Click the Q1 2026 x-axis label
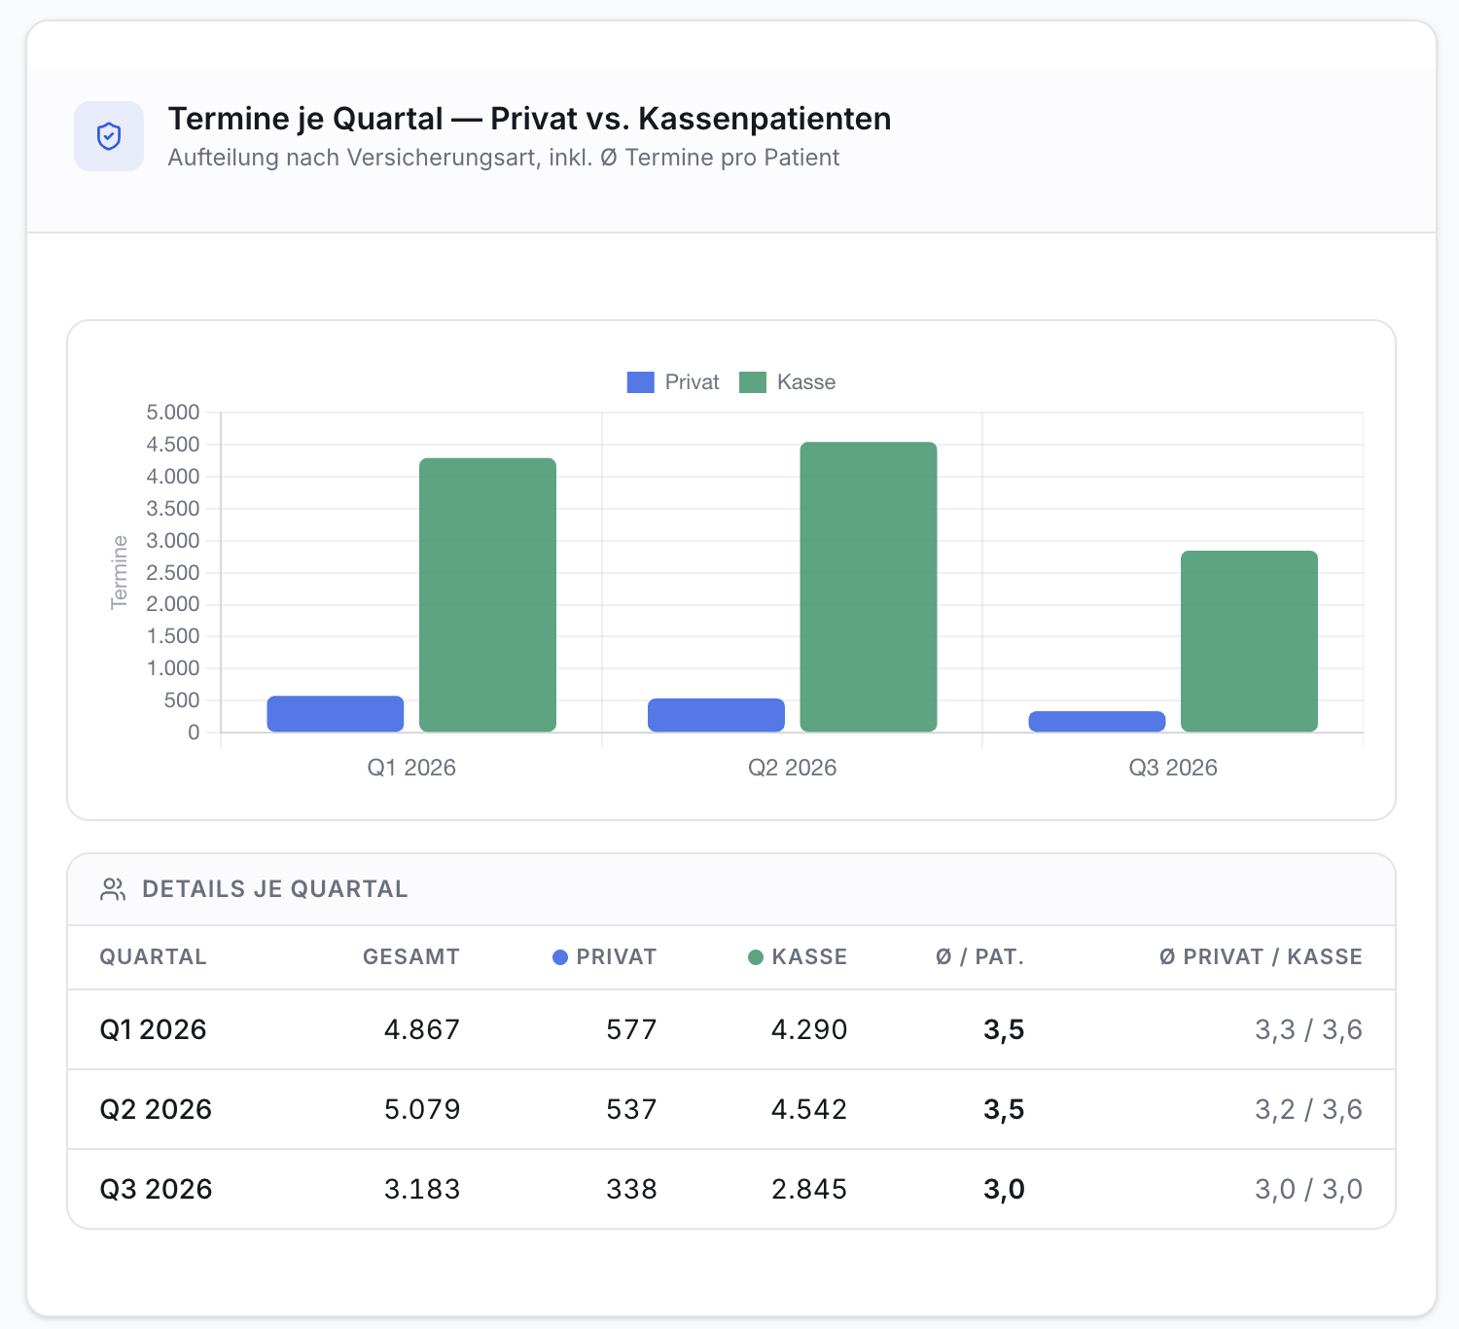Image resolution: width=1459 pixels, height=1329 pixels. (411, 768)
